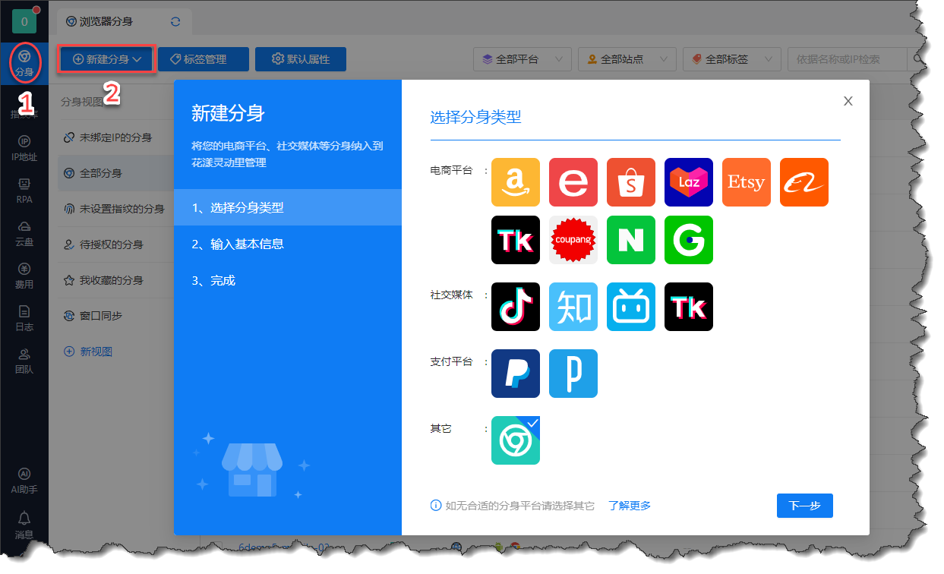Pick the Tk icon in the 社交媒体 group
The image size is (944, 574).
click(x=689, y=307)
